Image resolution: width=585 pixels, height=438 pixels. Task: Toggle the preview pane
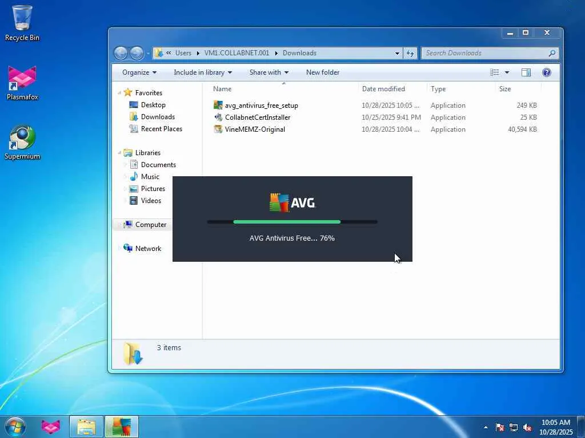coord(526,72)
